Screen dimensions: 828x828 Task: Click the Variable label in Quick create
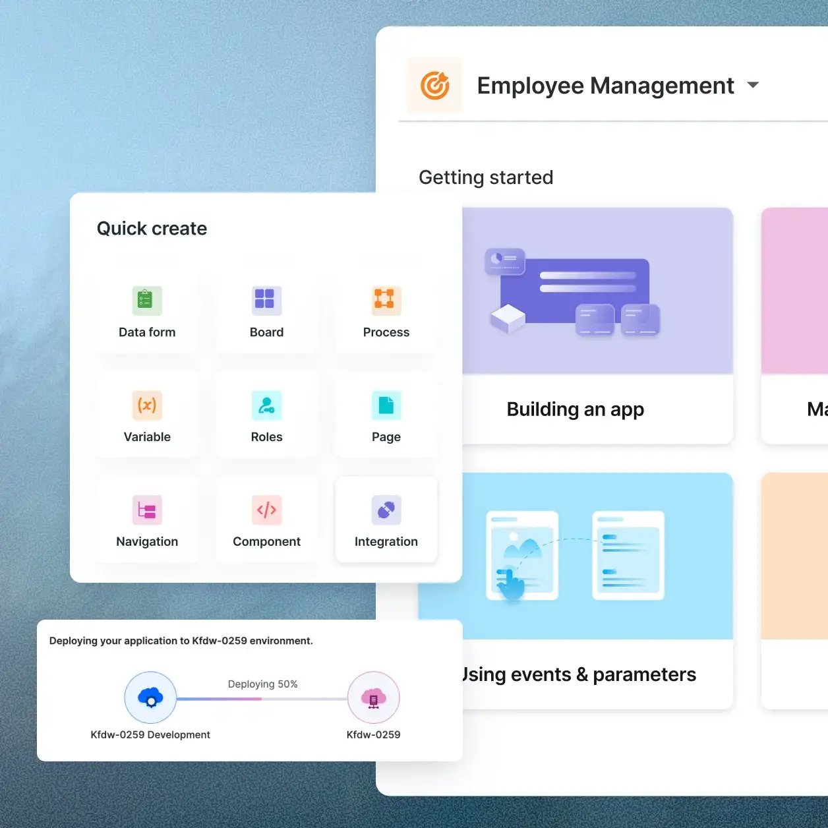tap(147, 437)
